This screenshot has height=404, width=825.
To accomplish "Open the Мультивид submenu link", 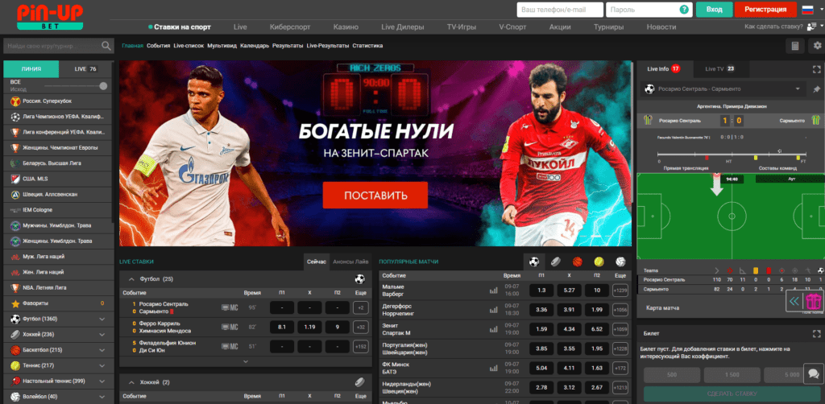I will (x=222, y=46).
